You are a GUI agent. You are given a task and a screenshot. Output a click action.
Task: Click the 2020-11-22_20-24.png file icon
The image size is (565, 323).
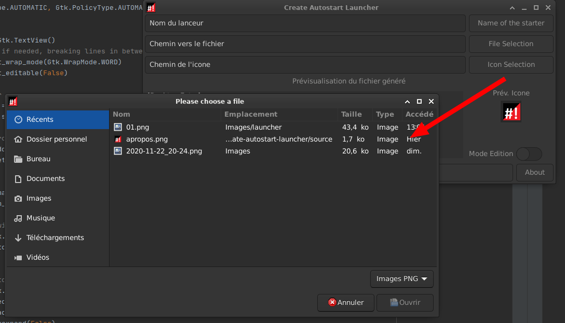pos(118,151)
